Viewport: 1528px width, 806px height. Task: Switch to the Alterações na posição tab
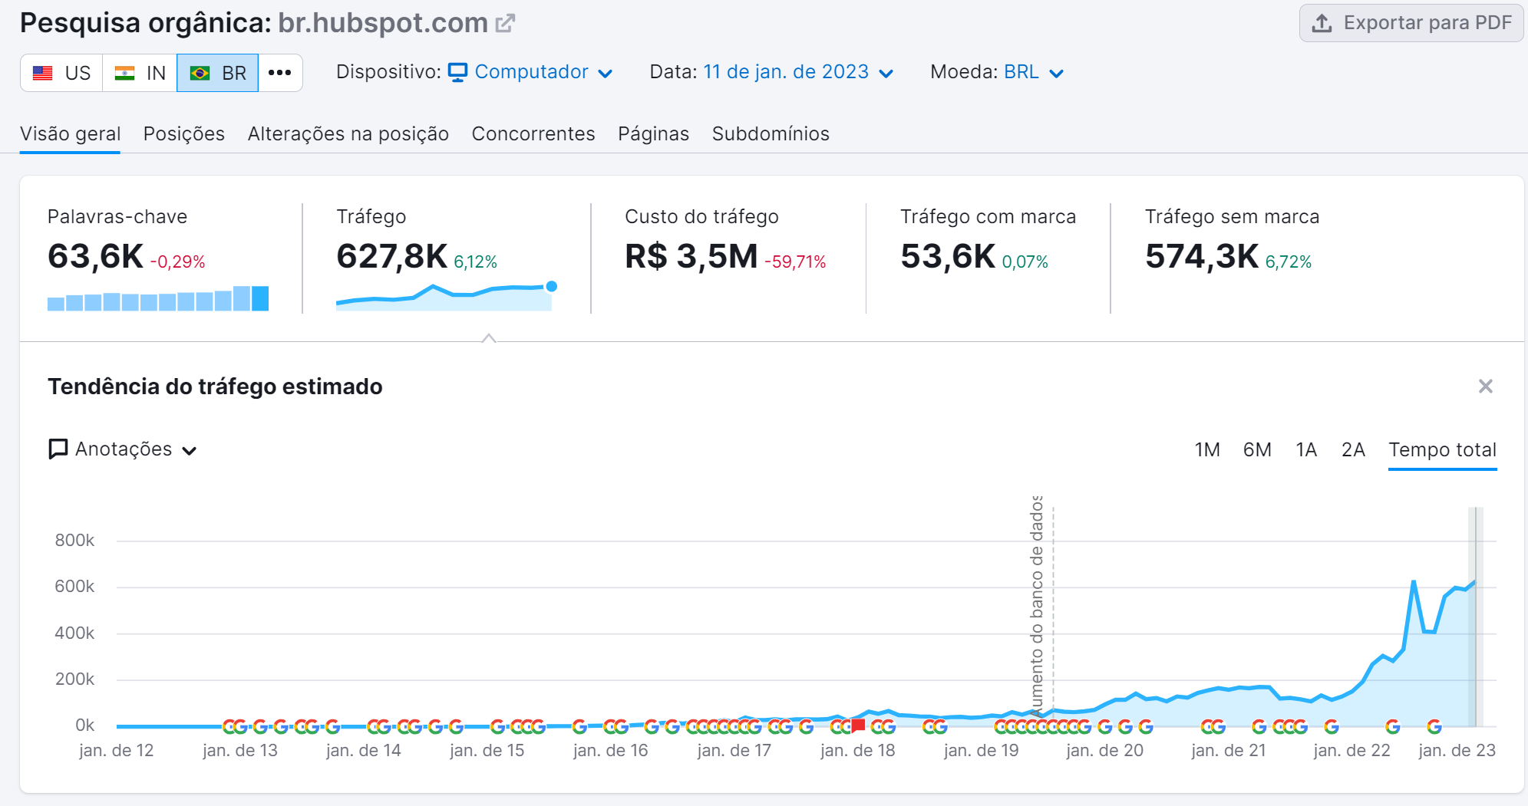[x=348, y=133]
